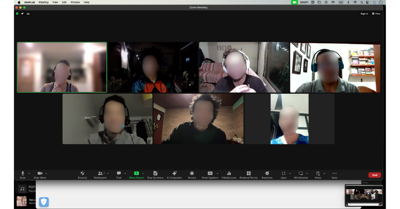Open Whiteboards
The width and height of the screenshot is (400, 209).
coord(301,175)
